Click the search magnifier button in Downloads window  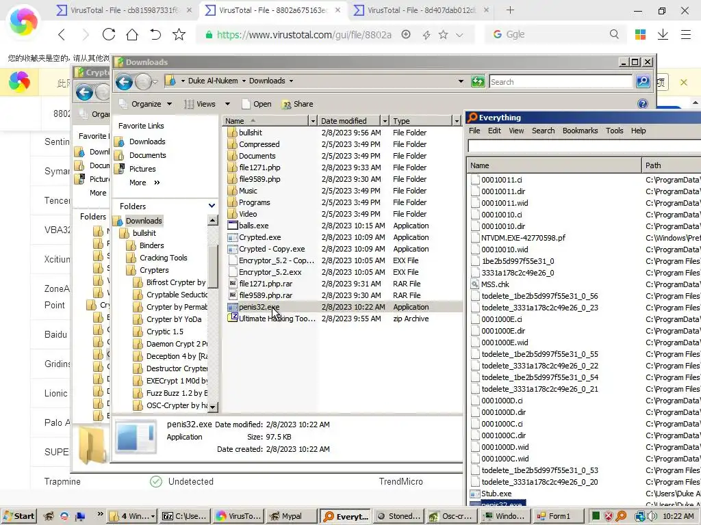tap(643, 81)
